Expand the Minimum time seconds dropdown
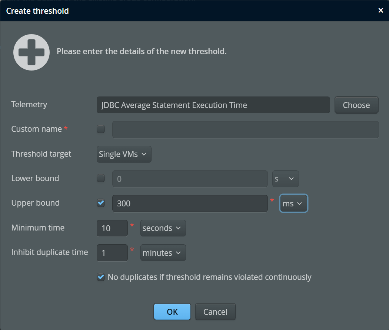 [163, 228]
